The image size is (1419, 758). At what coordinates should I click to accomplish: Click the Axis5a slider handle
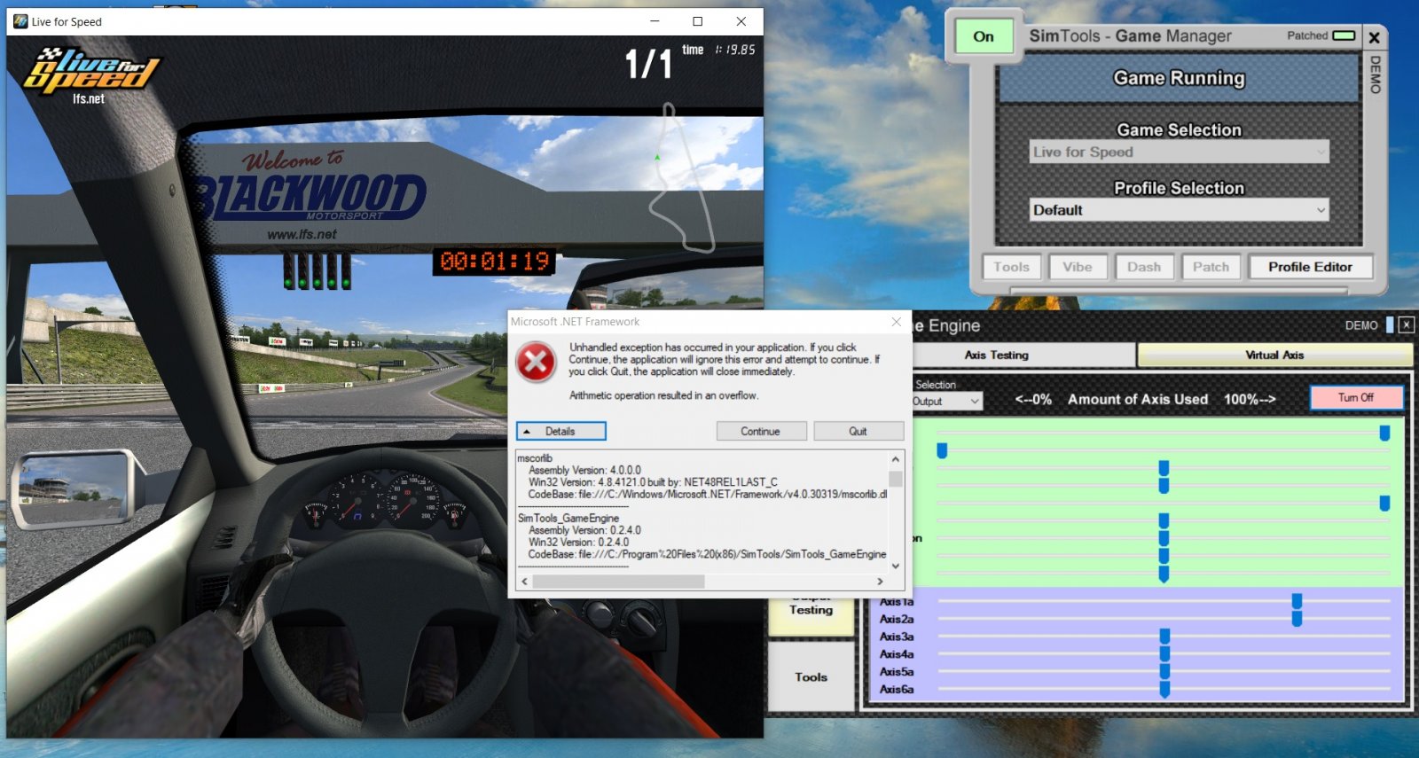[1164, 671]
